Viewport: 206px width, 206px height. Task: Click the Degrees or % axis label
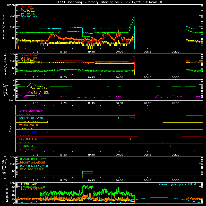tap(7, 193)
